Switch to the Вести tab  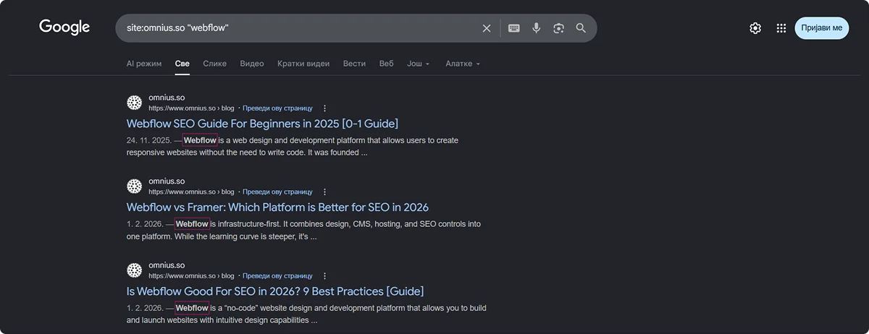pos(354,64)
